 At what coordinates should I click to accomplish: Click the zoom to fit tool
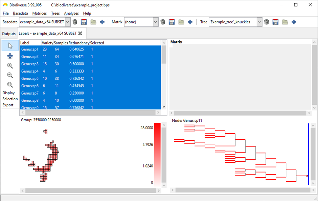10,84
